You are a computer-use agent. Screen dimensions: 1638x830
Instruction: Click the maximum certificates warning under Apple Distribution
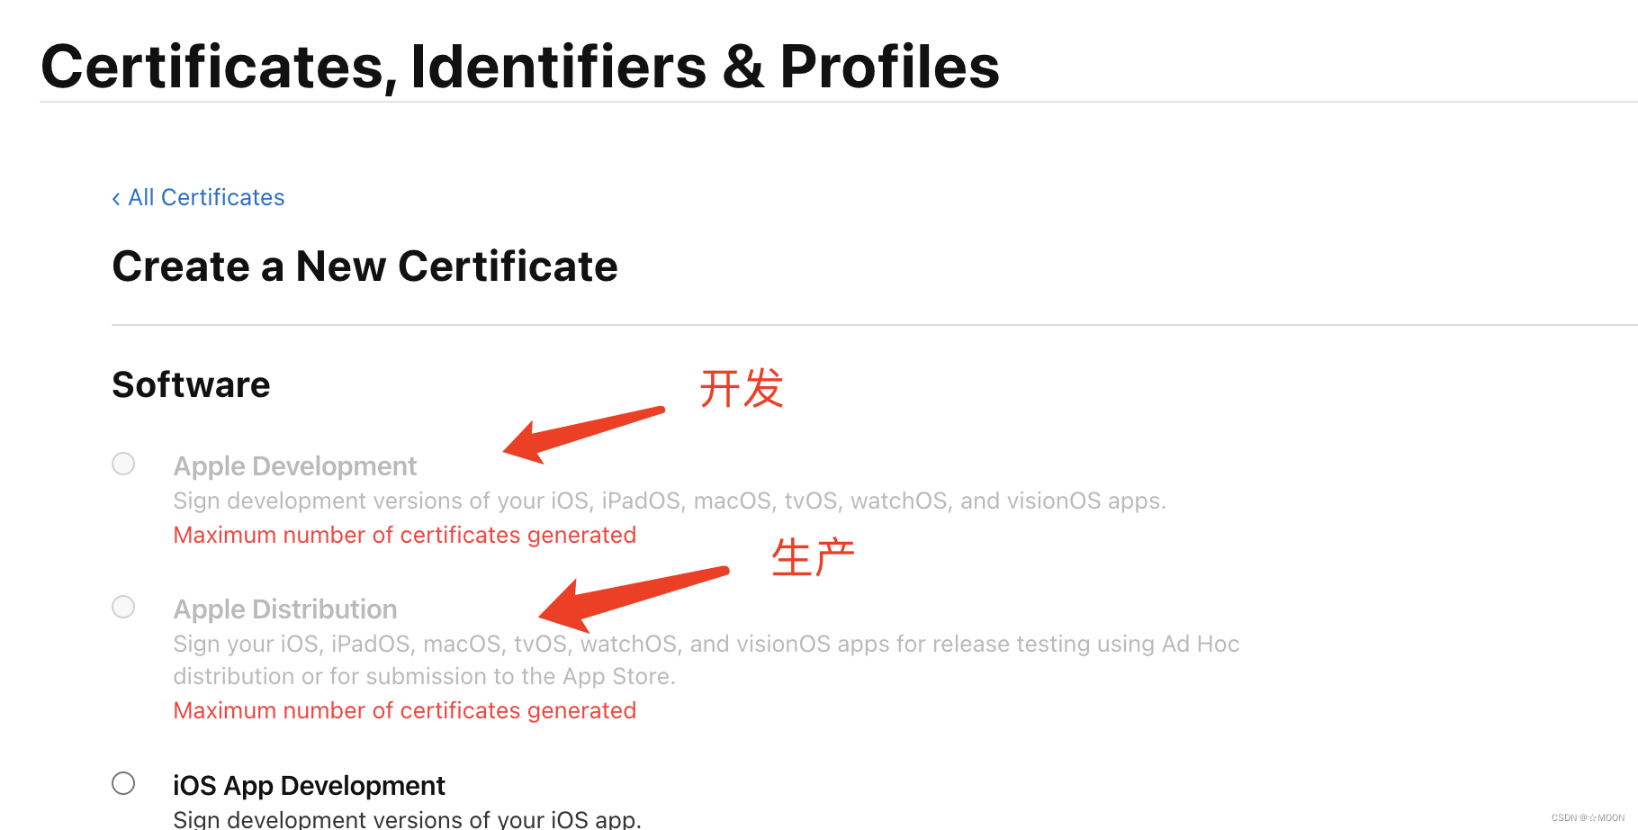(x=405, y=710)
